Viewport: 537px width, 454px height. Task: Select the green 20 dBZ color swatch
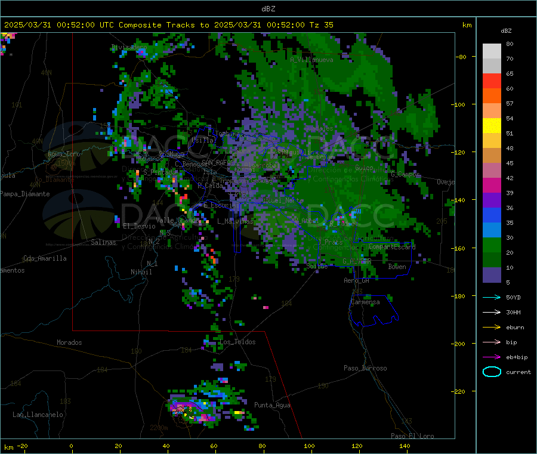tap(492, 245)
